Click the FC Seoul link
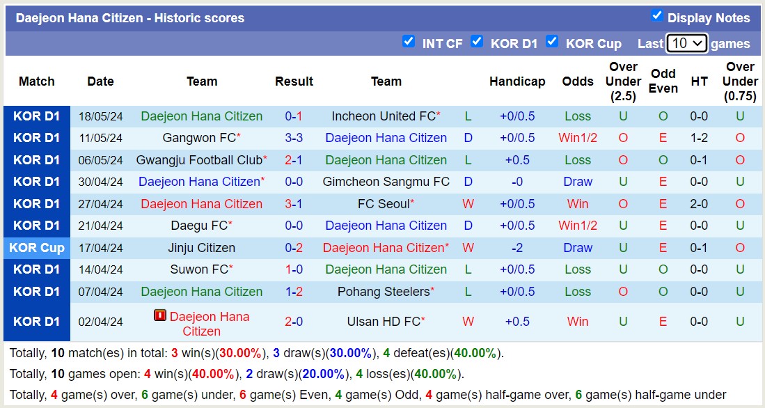Image resolution: width=765 pixels, height=408 pixels. point(382,203)
